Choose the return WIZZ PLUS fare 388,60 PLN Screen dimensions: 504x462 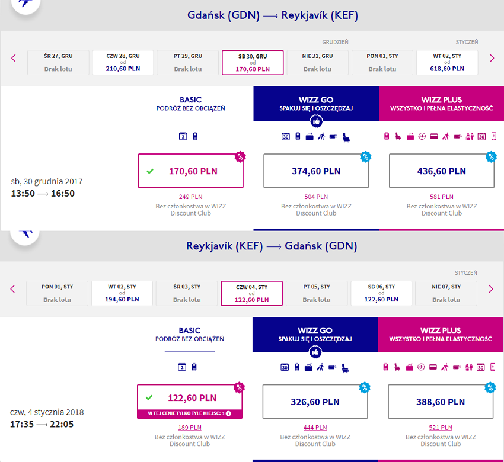coord(441,402)
